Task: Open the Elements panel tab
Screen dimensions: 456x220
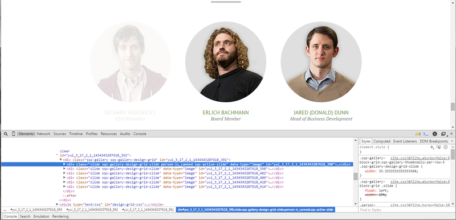Action: pos(26,134)
